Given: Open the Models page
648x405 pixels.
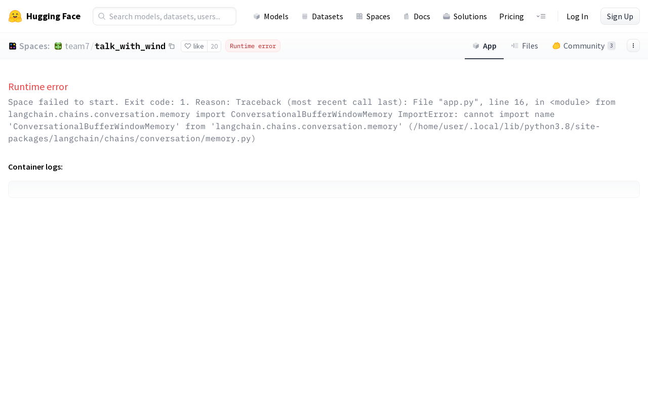Looking at the screenshot, I should click(x=271, y=16).
